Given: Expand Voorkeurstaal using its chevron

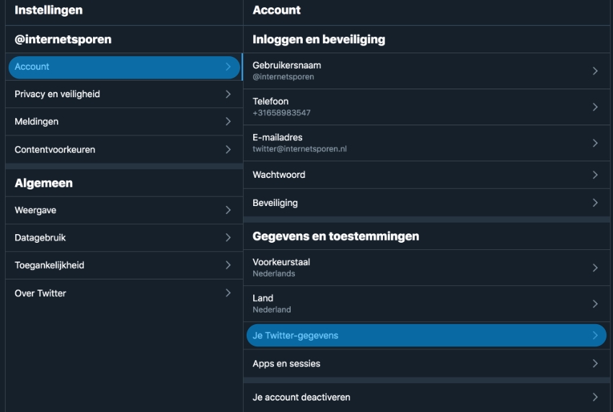Looking at the screenshot, I should click(595, 267).
